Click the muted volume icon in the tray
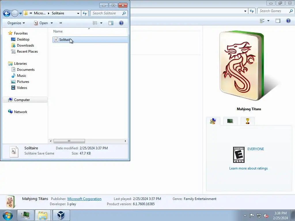 pos(266,216)
